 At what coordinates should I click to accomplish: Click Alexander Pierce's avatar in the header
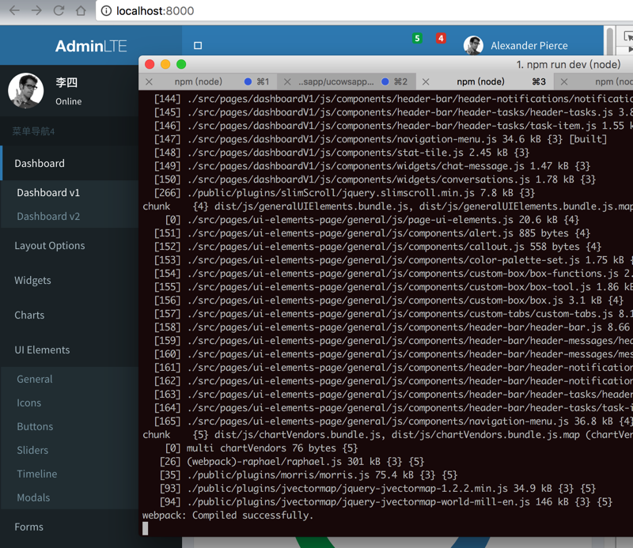[x=473, y=45]
